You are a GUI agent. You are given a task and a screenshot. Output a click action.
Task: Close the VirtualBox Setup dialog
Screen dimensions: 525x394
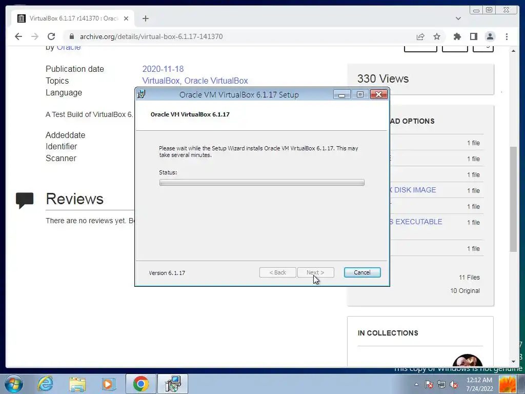click(379, 94)
